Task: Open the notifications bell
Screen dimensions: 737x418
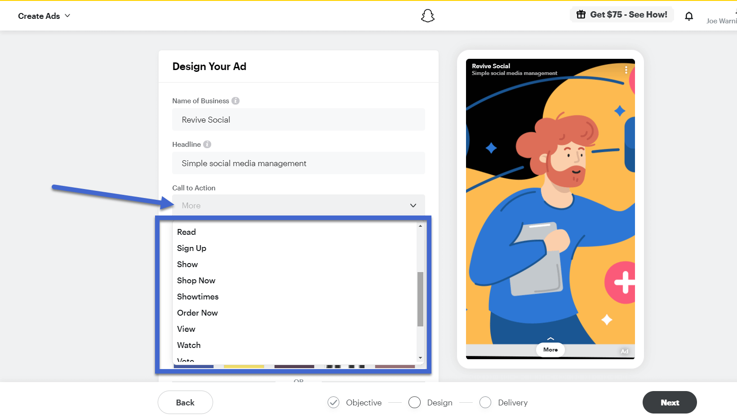Action: pyautogui.click(x=689, y=17)
